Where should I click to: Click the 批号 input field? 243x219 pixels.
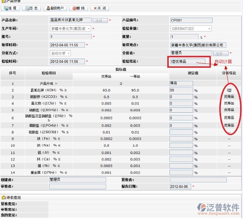[70, 37]
